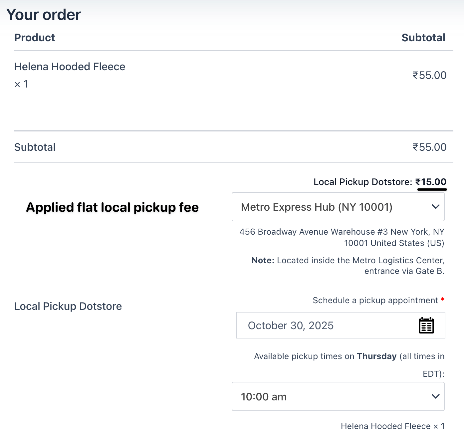Image resolution: width=464 pixels, height=438 pixels.
Task: Click the Note about Metro Logistics Center entrance
Action: point(348,266)
